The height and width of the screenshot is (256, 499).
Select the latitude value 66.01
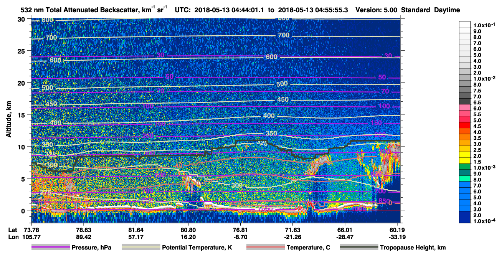[x=345, y=230]
